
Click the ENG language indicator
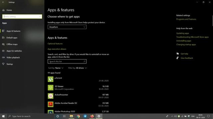pos(193,116)
